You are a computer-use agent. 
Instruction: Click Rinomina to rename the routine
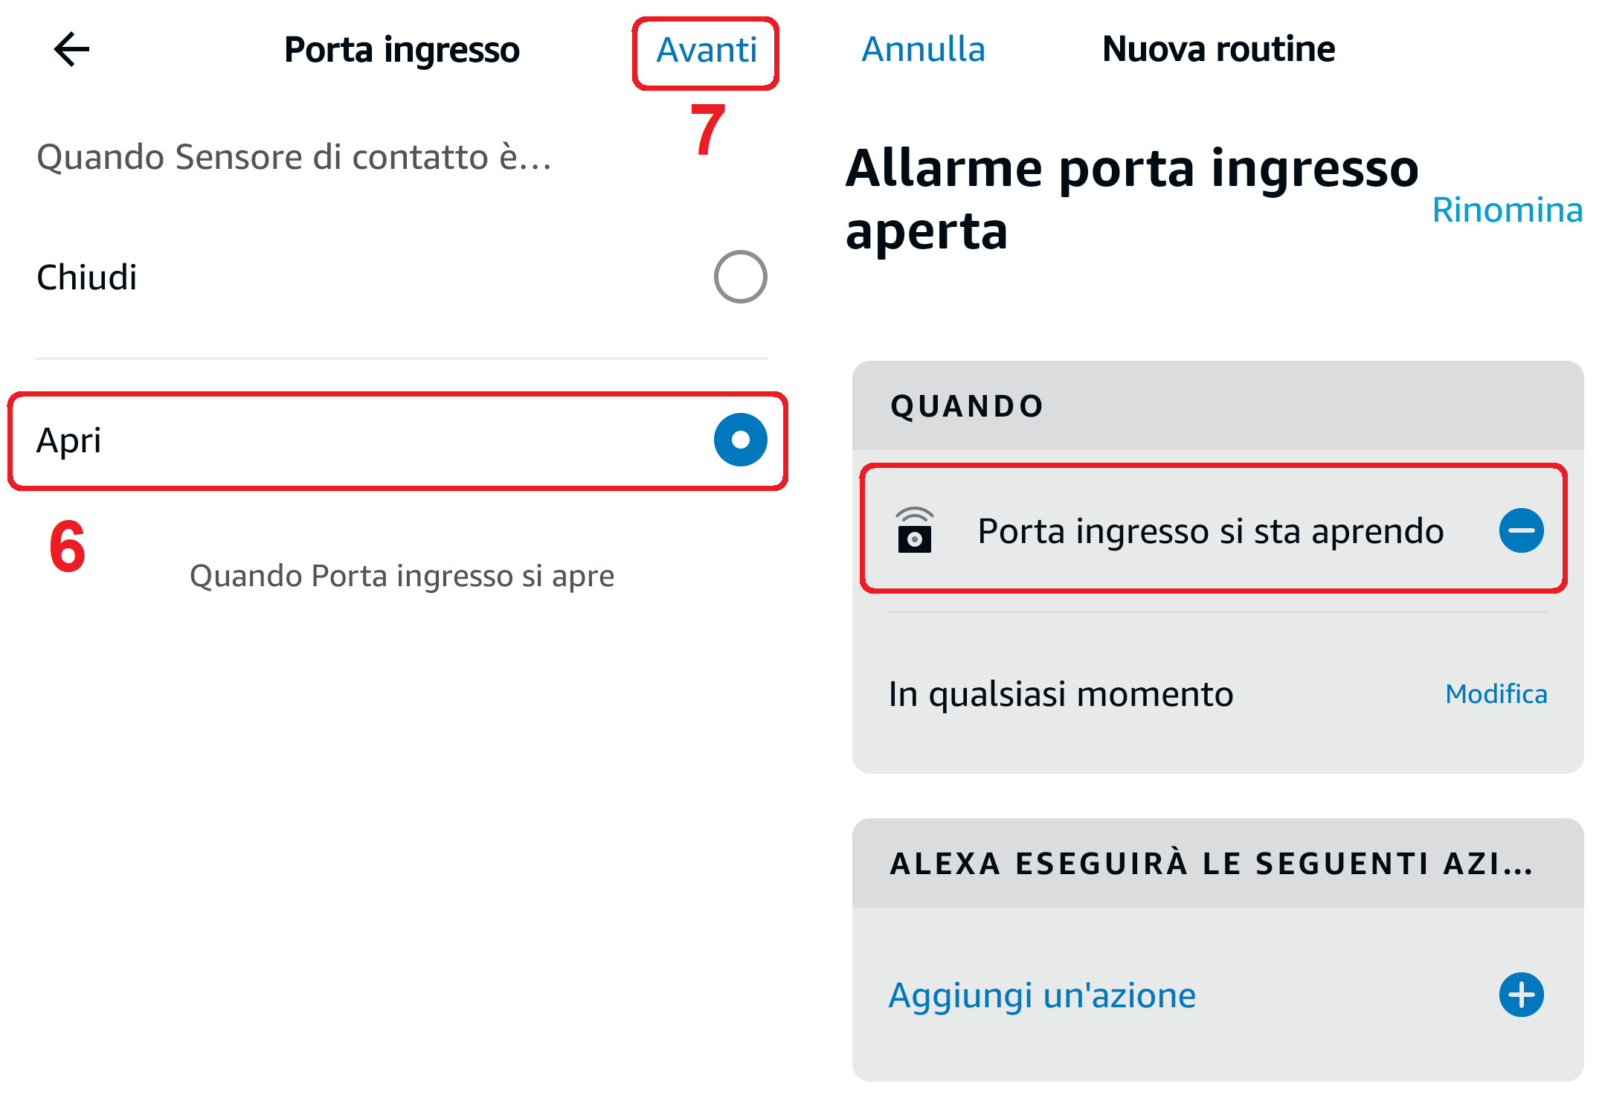point(1507,210)
